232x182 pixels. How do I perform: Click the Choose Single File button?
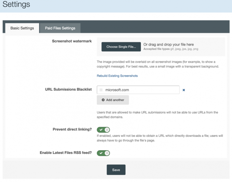pos(121,47)
